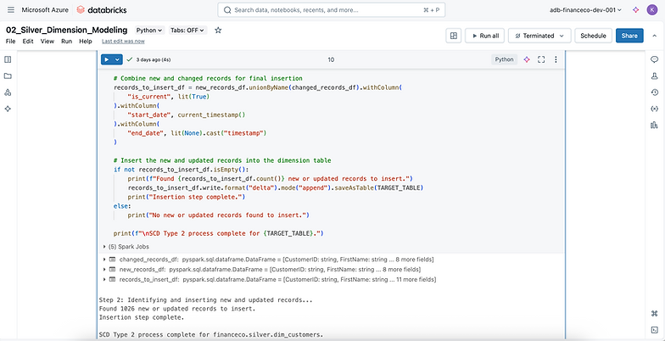Click the Share button
665x341 pixels.
(x=629, y=36)
